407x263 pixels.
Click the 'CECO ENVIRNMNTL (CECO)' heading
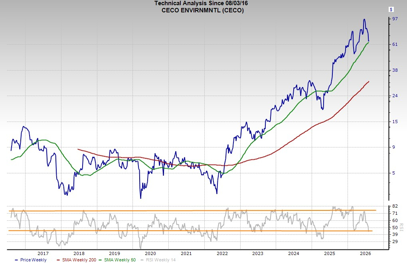(x=202, y=10)
